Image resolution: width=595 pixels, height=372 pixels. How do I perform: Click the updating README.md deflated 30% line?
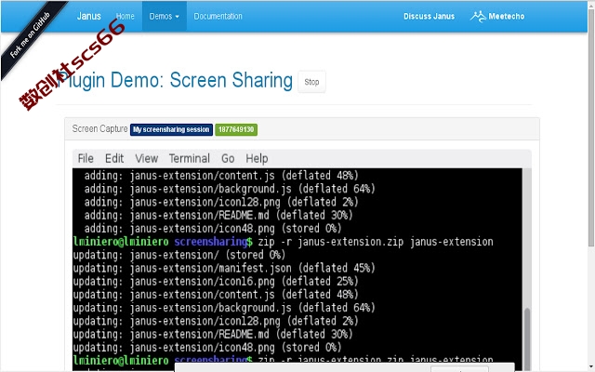(x=213, y=335)
